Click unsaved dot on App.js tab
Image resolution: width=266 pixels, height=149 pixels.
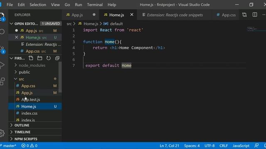[94, 15]
